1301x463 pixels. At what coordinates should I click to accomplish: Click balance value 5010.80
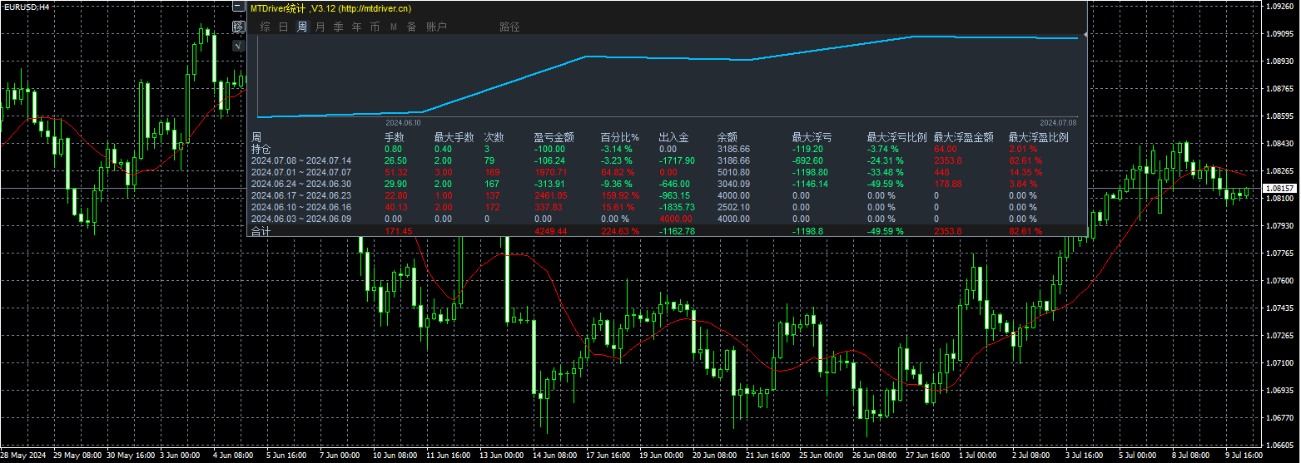click(x=733, y=172)
